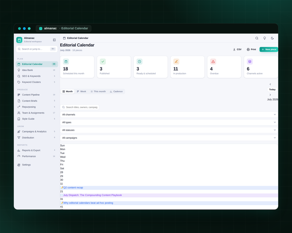
Task: Open Why editorial calendars beat ad-hoc posting
Action: [x=169, y=203]
